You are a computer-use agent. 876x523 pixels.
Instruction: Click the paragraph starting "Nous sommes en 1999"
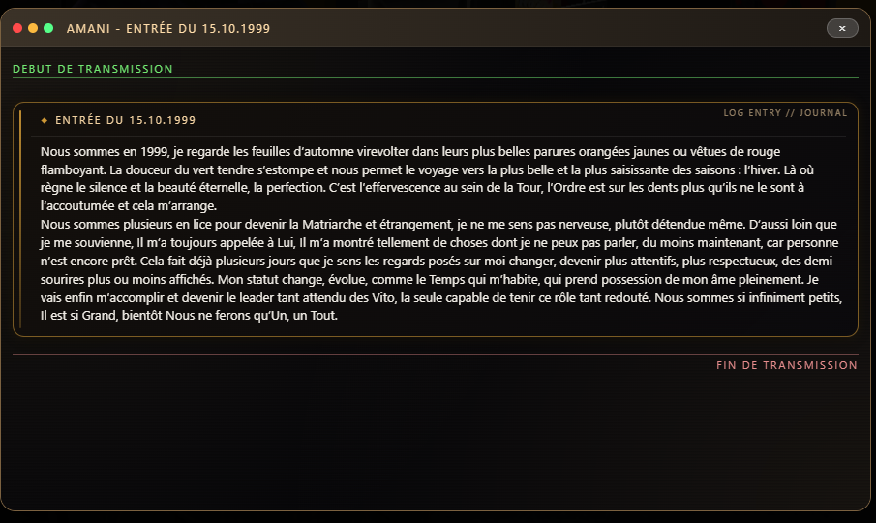[387, 169]
